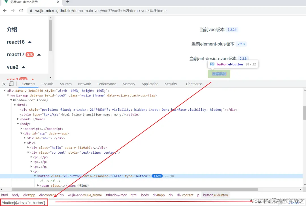The height and width of the screenshot is (206, 306).
Task: Click the flex badge on button node
Action: (157, 176)
